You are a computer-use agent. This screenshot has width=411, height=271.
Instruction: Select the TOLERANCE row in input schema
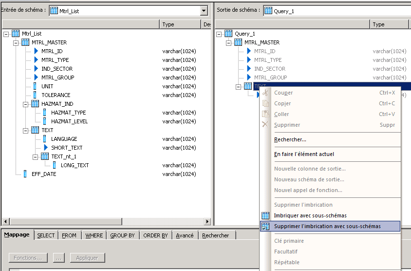(56, 95)
